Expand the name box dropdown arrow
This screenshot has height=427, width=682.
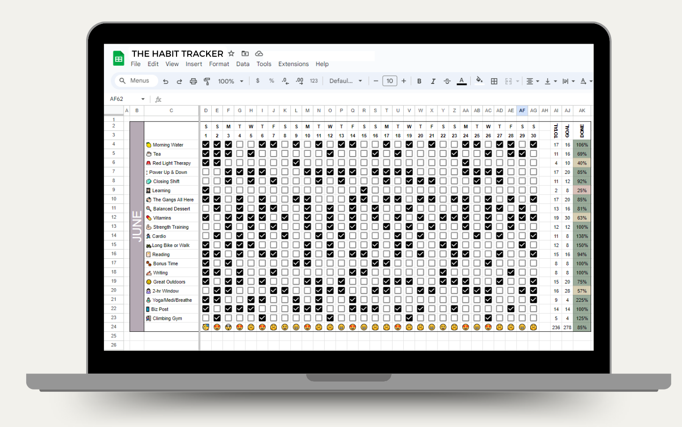point(143,99)
